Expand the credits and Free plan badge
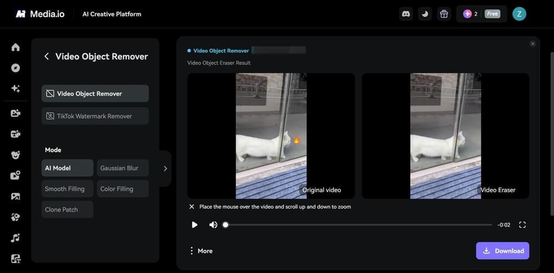This screenshot has width=554, height=273. pyautogui.click(x=481, y=14)
